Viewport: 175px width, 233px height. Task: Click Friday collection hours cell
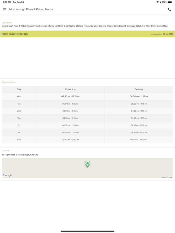pyautogui.click(x=70, y=125)
